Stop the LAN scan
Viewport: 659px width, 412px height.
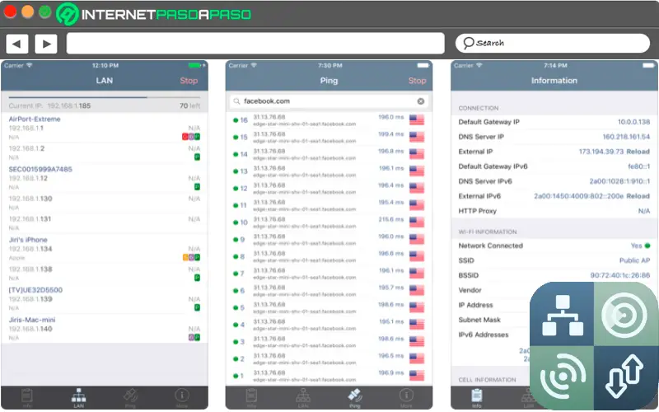coord(189,80)
